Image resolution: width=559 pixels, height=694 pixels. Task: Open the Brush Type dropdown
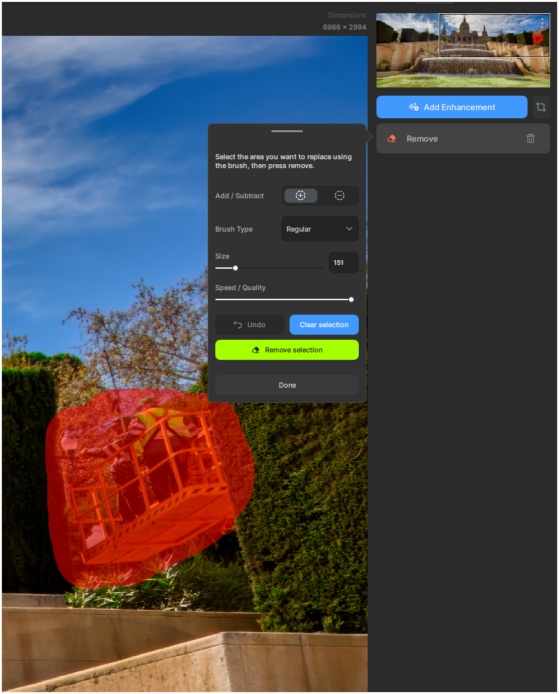[x=320, y=229]
